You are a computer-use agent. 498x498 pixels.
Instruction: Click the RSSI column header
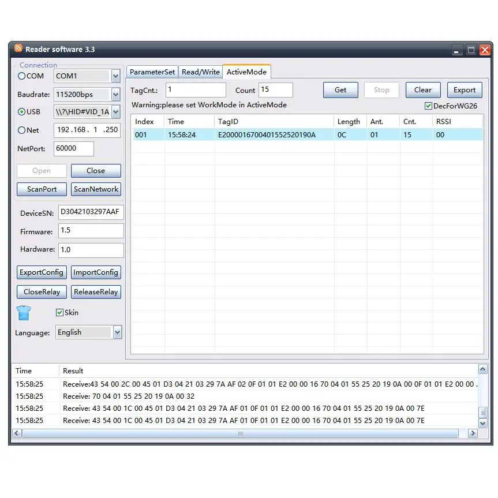(458, 122)
